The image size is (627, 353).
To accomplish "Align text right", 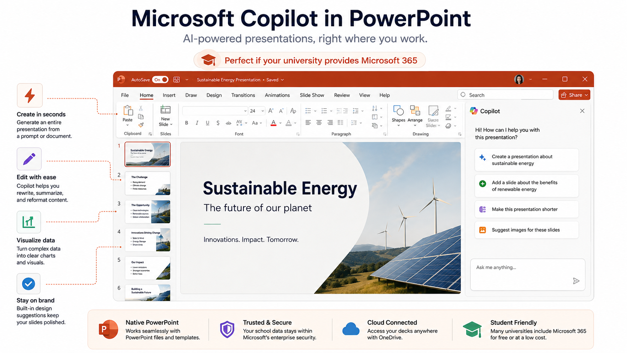I will coord(330,123).
